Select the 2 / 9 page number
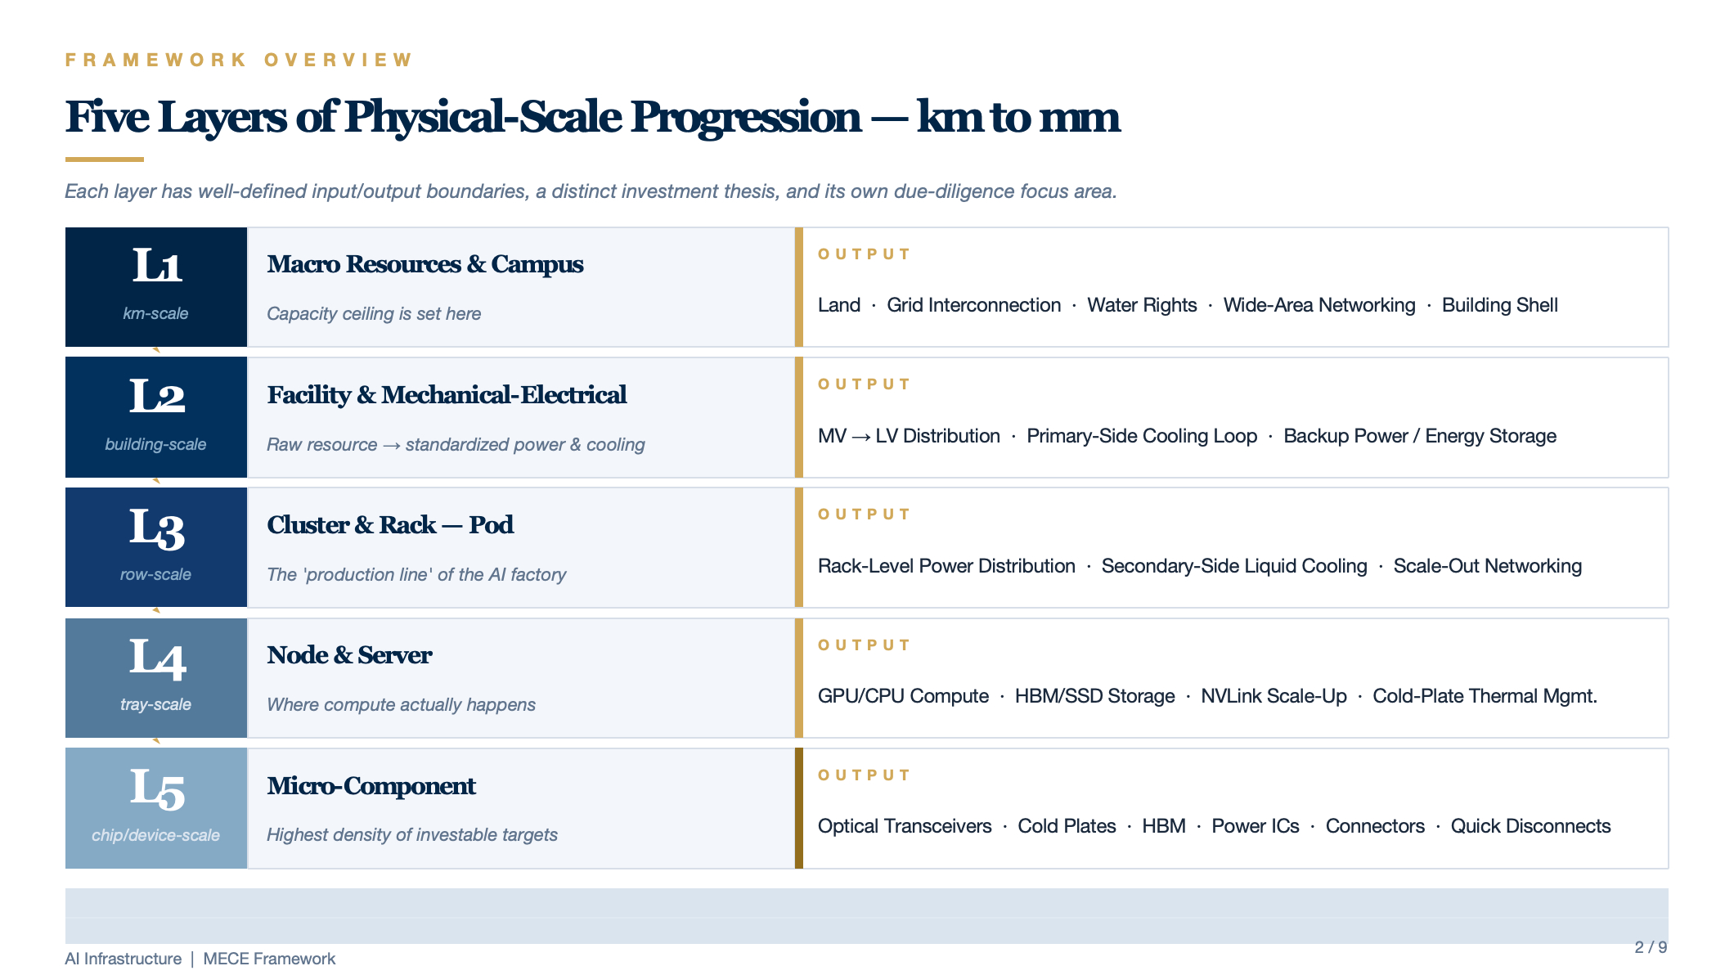1734x975 pixels. tap(1651, 947)
